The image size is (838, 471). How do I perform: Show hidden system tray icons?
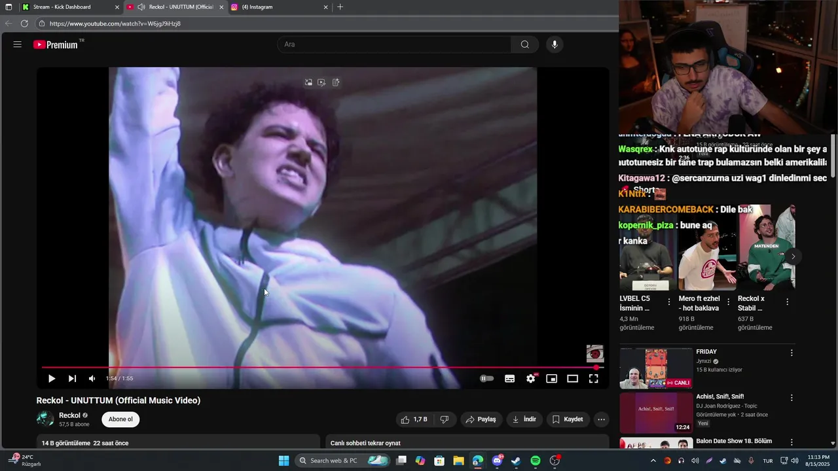pos(653,461)
